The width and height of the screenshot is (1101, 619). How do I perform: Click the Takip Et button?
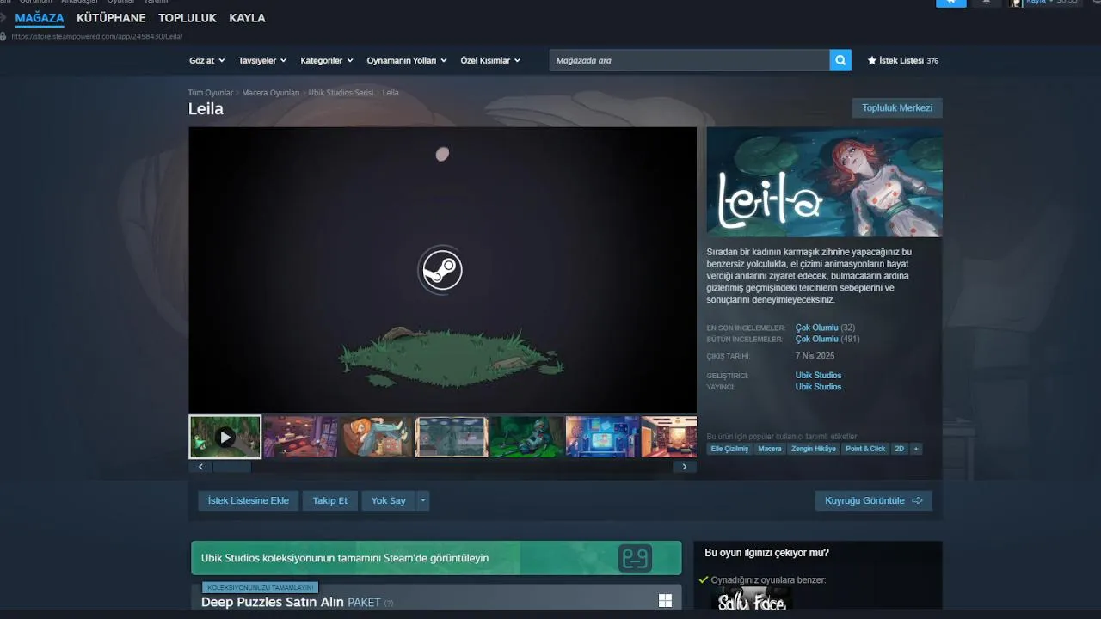tap(330, 500)
